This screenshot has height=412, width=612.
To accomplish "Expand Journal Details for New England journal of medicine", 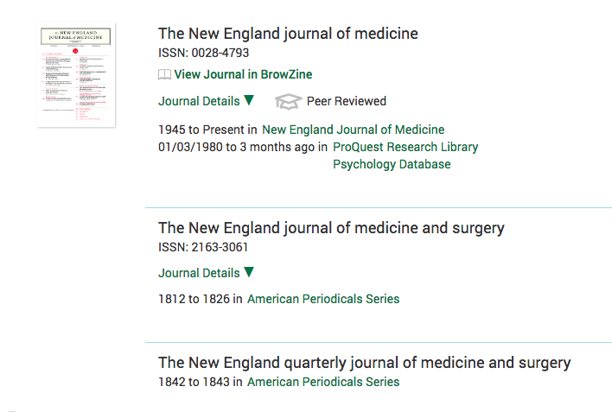I will (x=199, y=101).
